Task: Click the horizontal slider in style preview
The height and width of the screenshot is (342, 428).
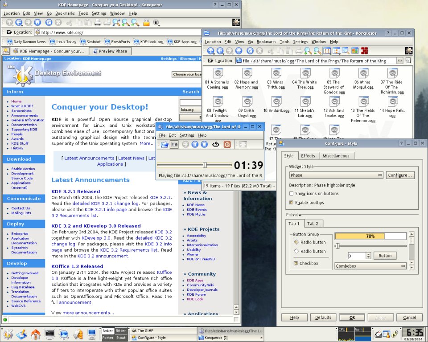Action: 370,246
